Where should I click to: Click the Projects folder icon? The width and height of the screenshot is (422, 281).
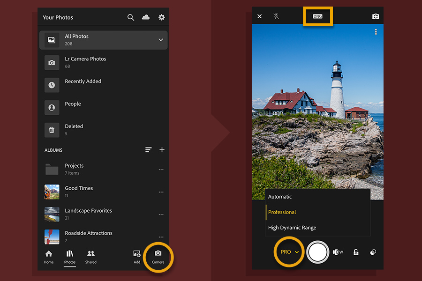pos(52,169)
